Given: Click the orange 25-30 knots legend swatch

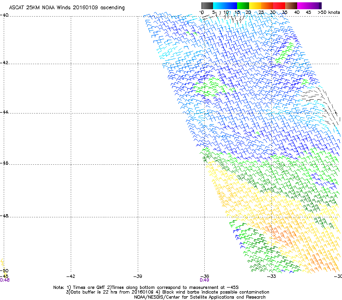Looking at the screenshot, I should 267,6.
